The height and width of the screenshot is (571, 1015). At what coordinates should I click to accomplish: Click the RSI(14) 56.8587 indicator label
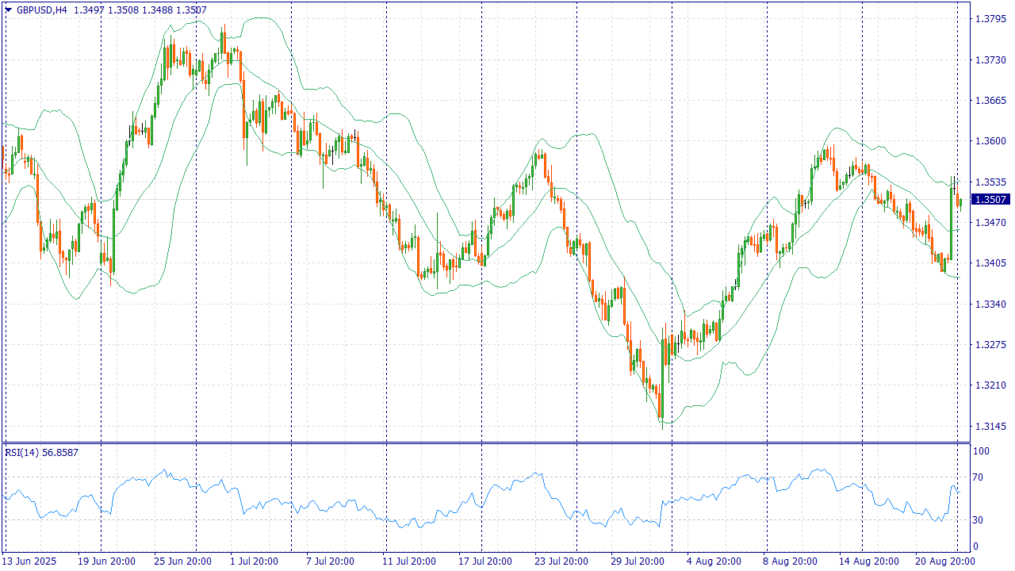tap(42, 452)
